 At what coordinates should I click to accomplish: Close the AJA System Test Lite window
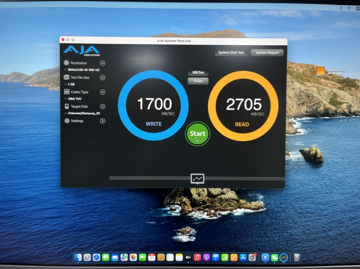point(63,40)
